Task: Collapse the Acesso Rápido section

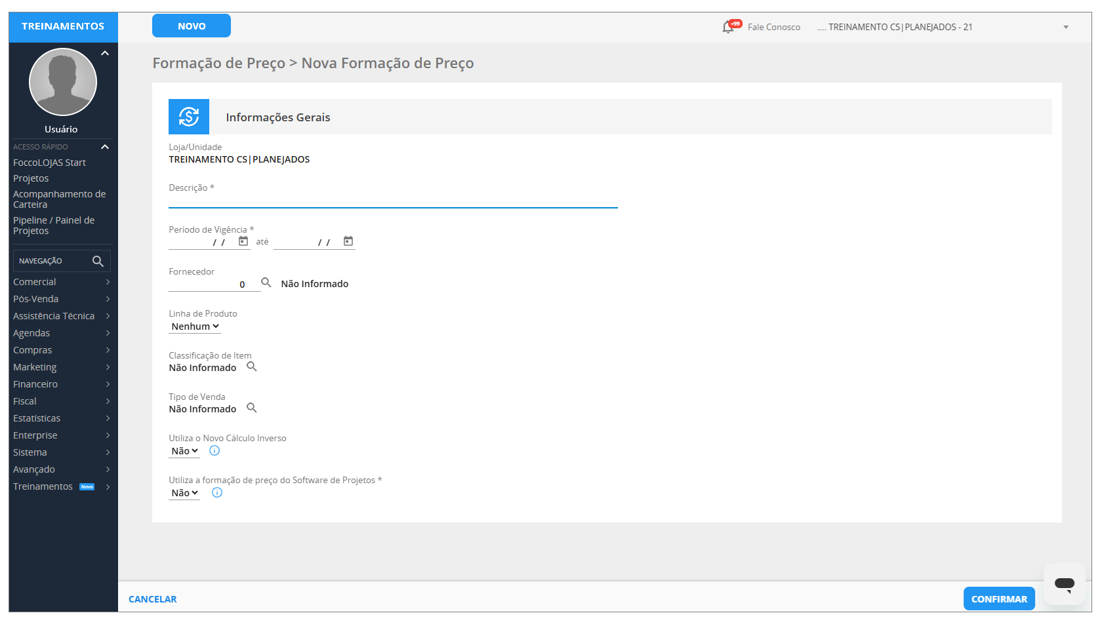Action: 105,147
